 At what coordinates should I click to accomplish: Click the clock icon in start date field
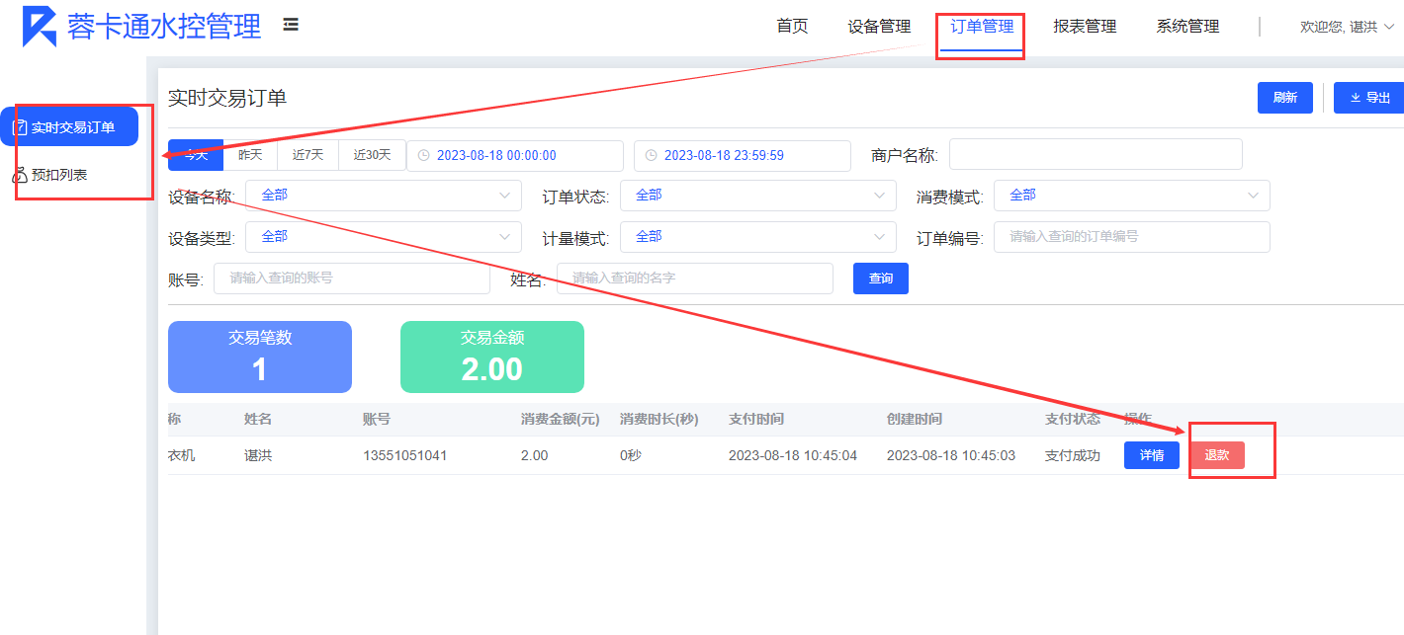[423, 156]
